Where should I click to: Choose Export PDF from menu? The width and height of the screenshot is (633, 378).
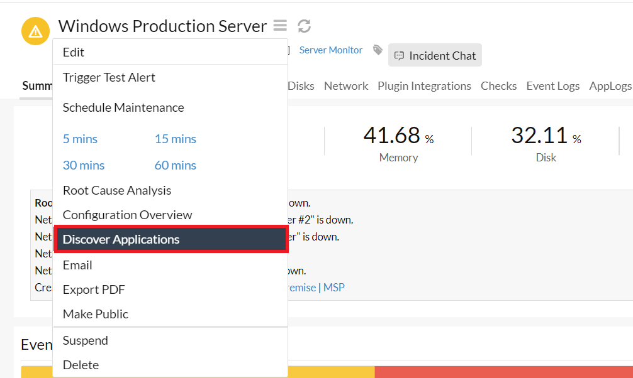94,289
